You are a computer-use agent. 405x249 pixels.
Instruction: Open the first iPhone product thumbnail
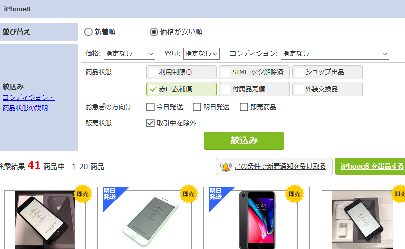click(45, 220)
